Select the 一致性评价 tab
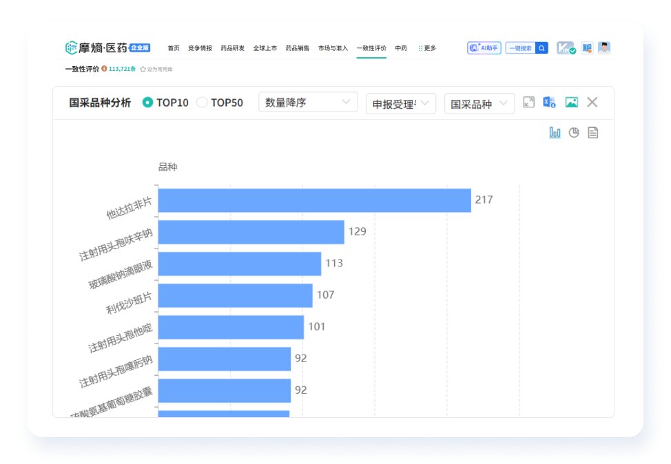The height and width of the screenshot is (464, 671). (371, 48)
